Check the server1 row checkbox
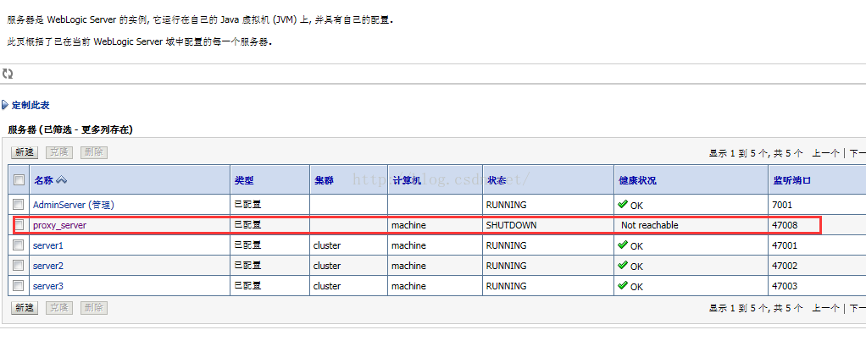This screenshot has height=341, width=866. point(19,245)
